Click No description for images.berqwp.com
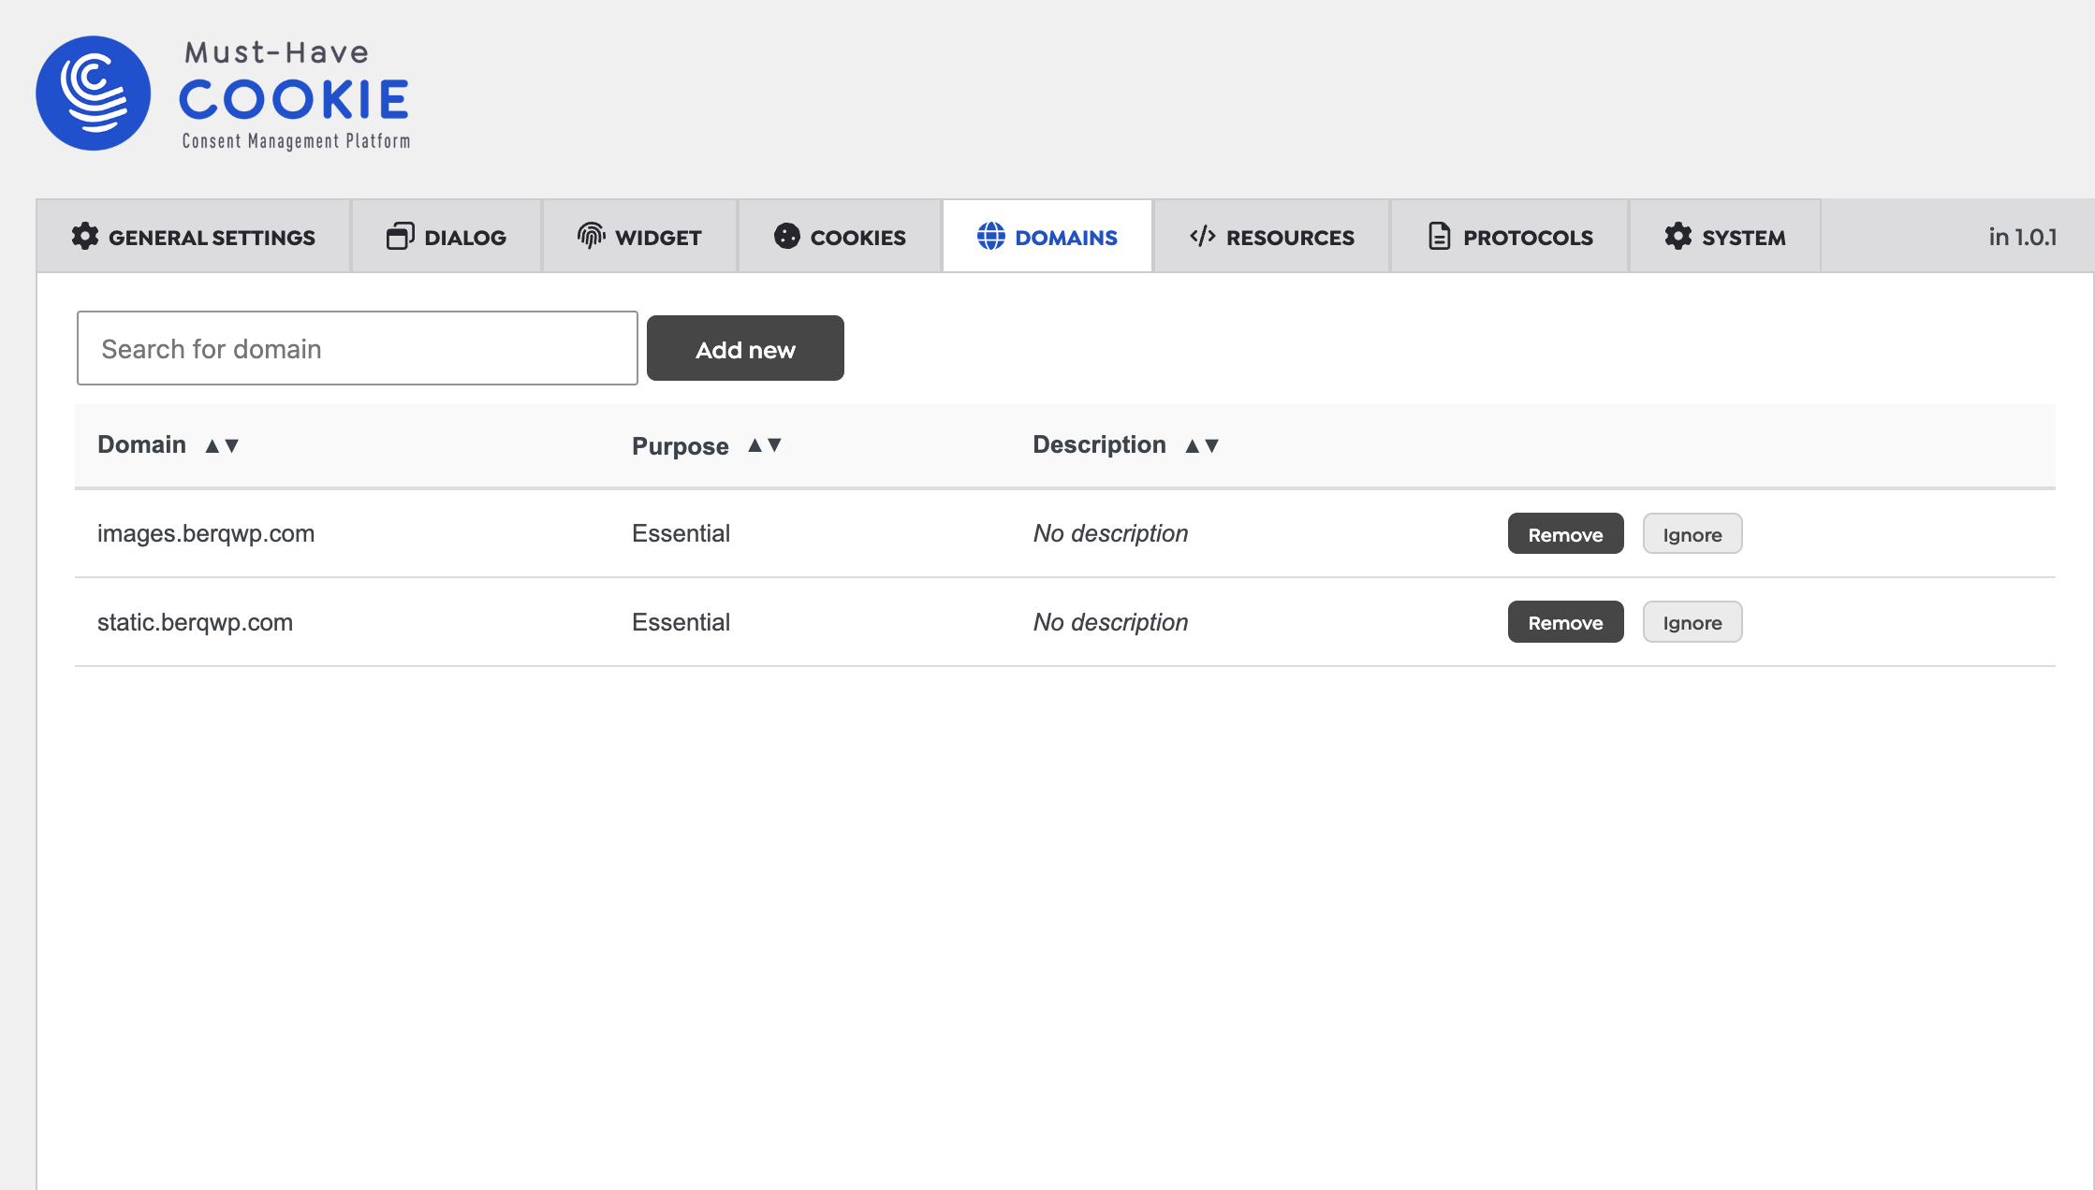This screenshot has height=1190, width=2095. (x=1110, y=533)
